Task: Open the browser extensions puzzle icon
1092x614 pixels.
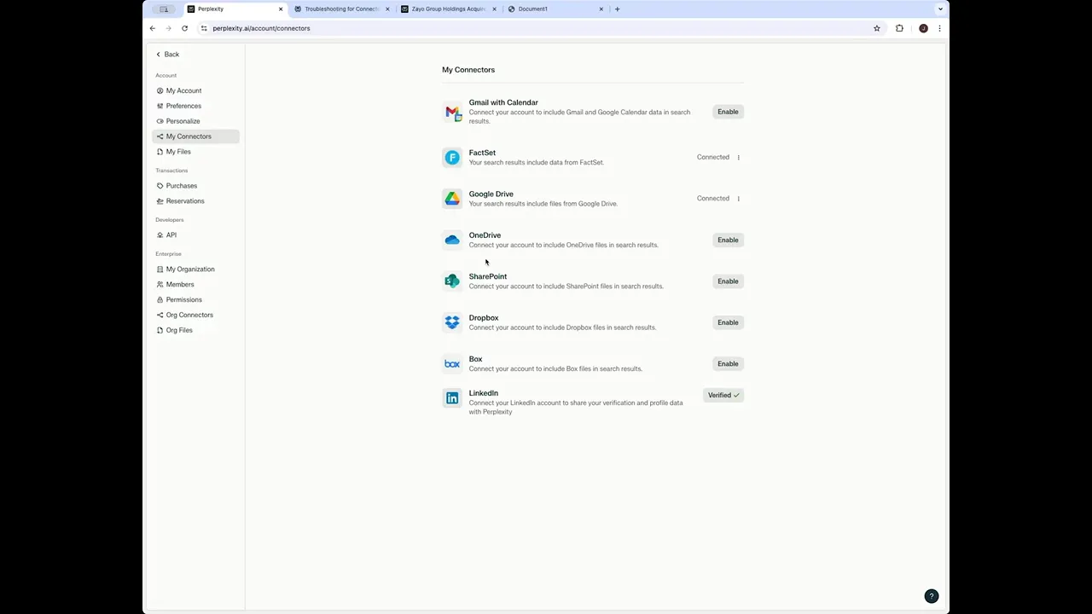Action: point(899,28)
